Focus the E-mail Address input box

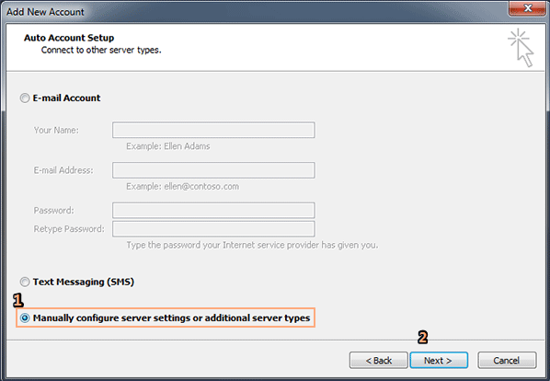tap(213, 170)
